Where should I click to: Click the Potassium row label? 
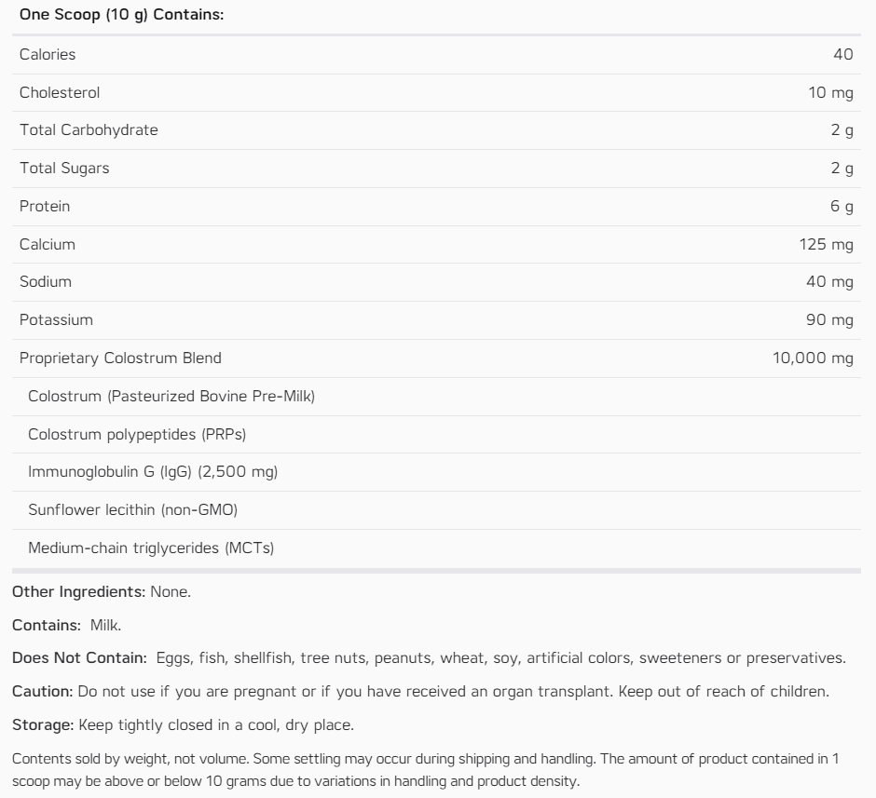click(56, 319)
